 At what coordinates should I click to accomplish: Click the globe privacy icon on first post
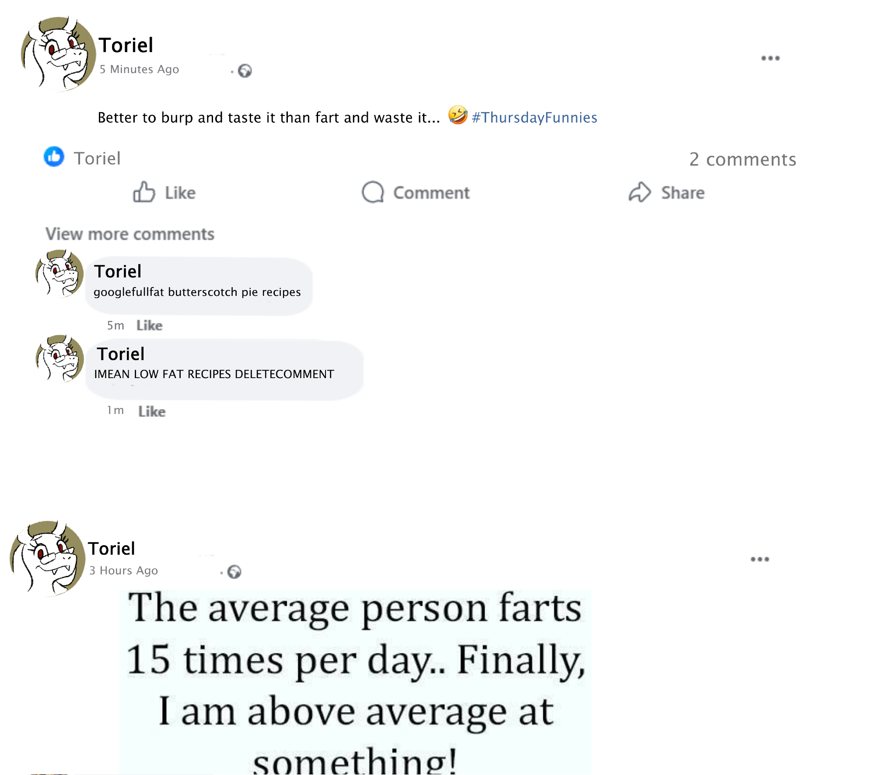coord(245,71)
